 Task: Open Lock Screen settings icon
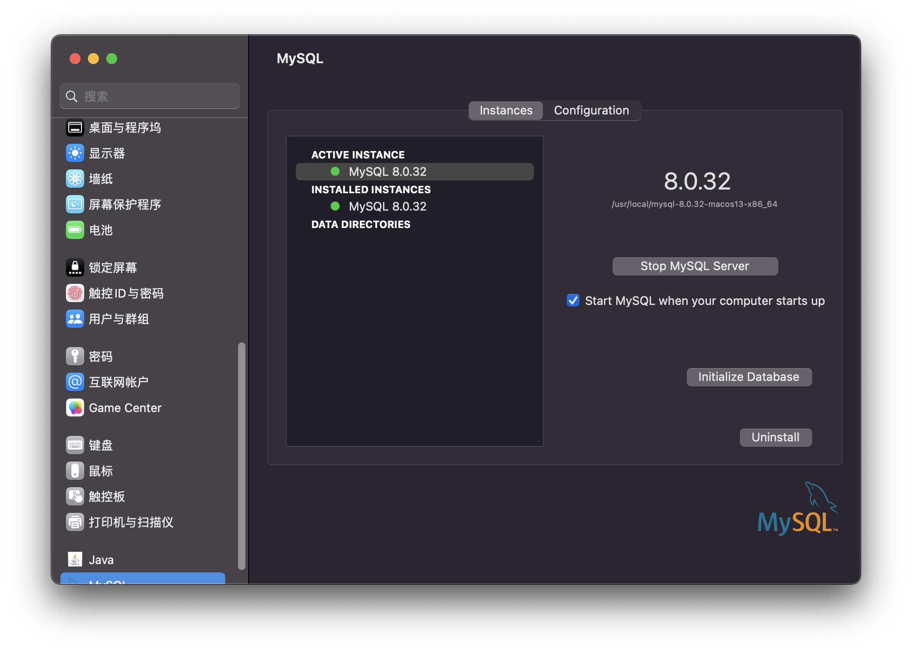click(75, 267)
